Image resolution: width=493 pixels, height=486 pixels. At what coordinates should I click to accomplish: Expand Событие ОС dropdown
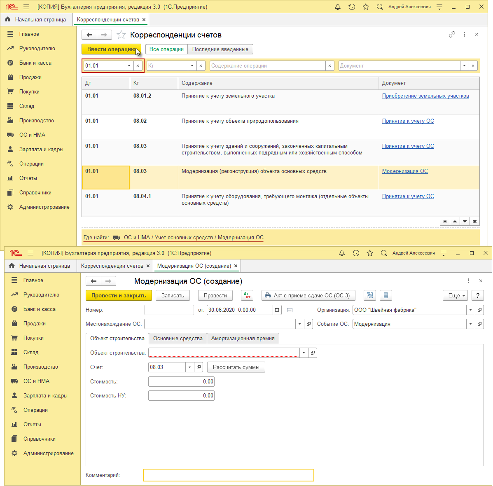tap(470, 324)
